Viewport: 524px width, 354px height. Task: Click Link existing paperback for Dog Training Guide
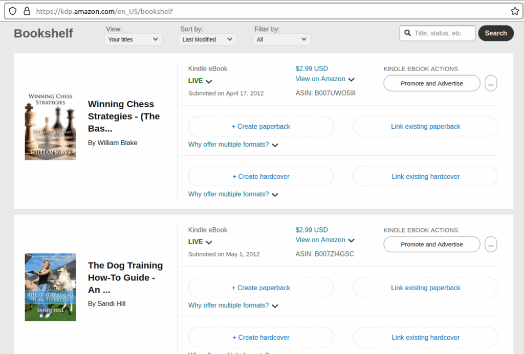[x=425, y=288]
